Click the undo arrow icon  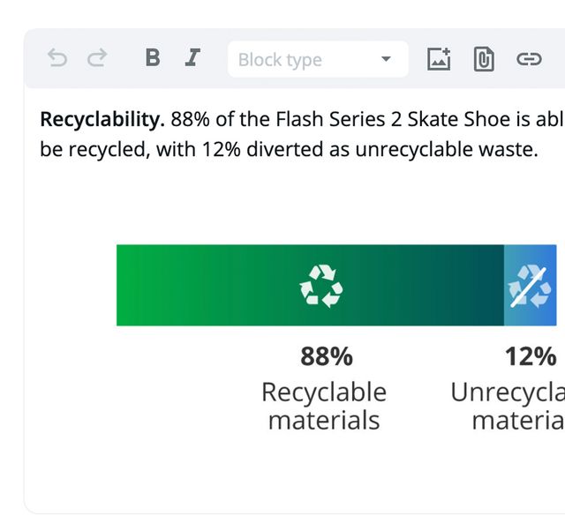pos(57,59)
